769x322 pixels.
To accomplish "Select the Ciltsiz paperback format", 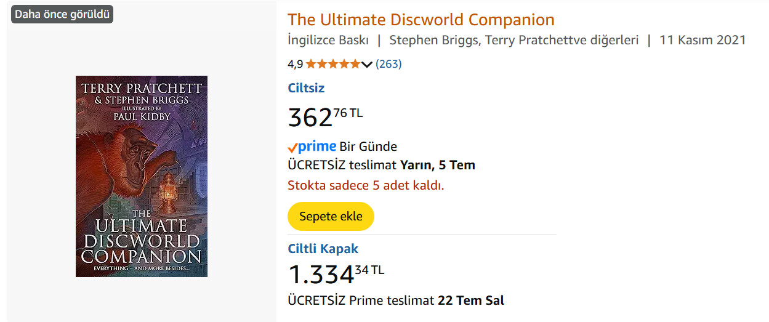I will [x=306, y=87].
